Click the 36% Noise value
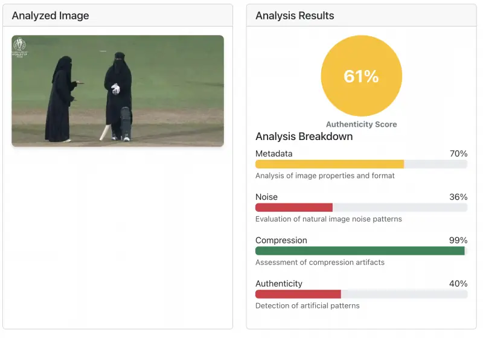The image size is (483, 338). [458, 197]
